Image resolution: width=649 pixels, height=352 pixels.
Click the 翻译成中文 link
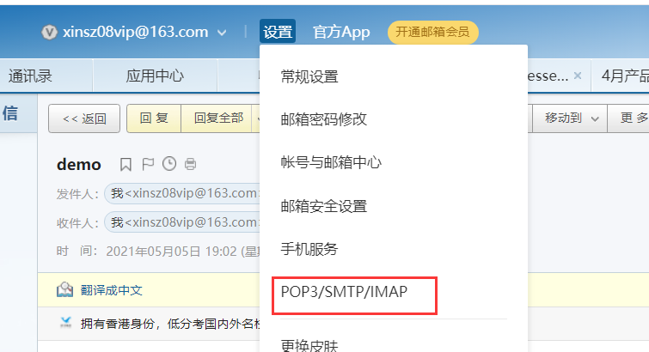pyautogui.click(x=112, y=290)
